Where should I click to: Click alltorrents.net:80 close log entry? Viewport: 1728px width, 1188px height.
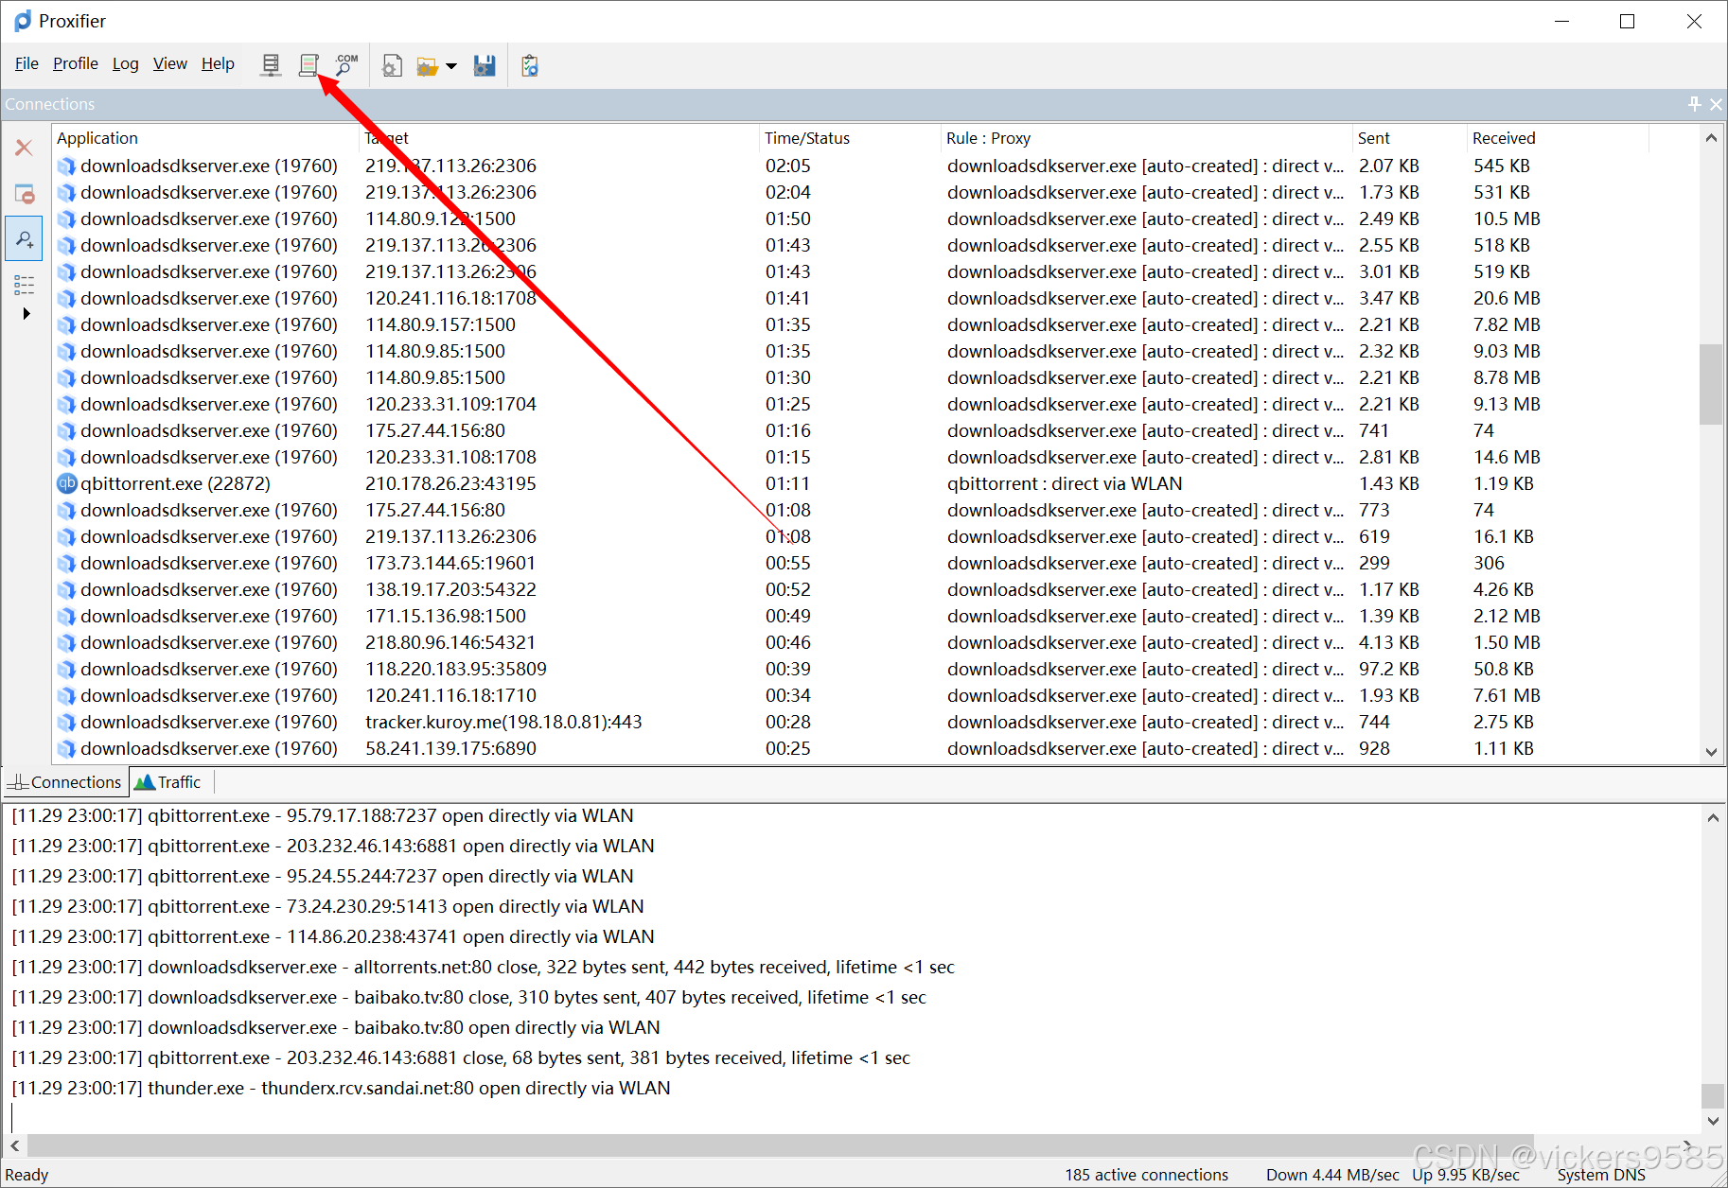click(x=483, y=967)
